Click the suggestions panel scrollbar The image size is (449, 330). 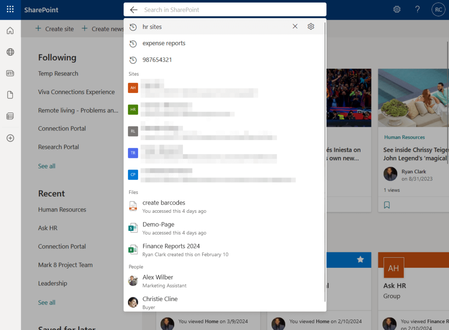click(325, 162)
